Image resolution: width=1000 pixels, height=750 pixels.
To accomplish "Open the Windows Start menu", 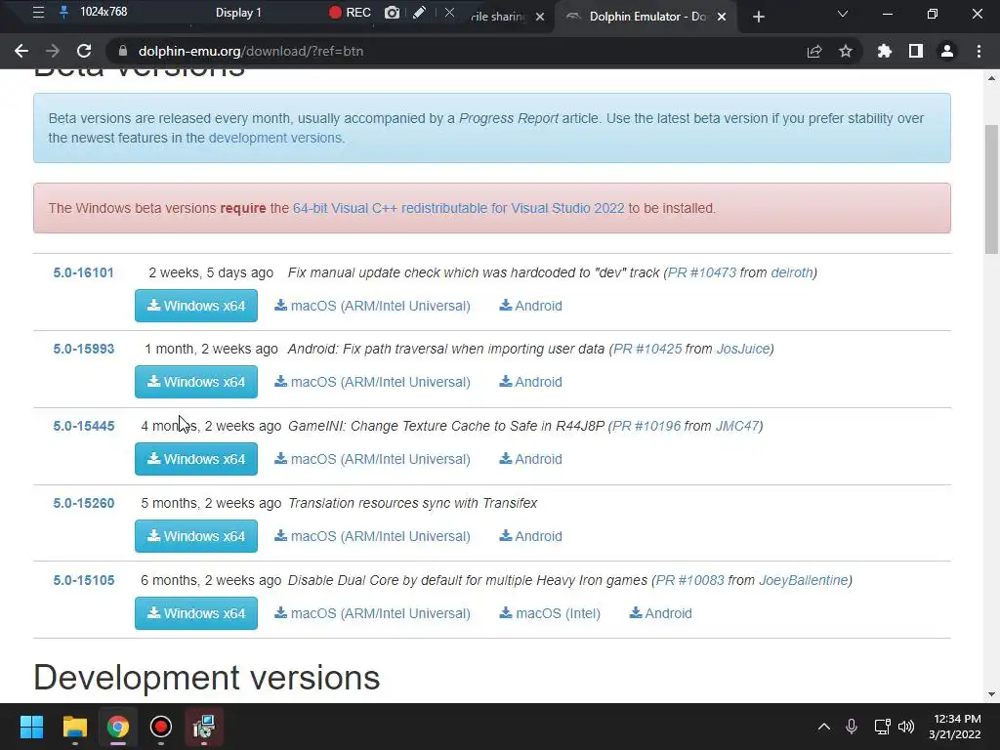I will (31, 727).
